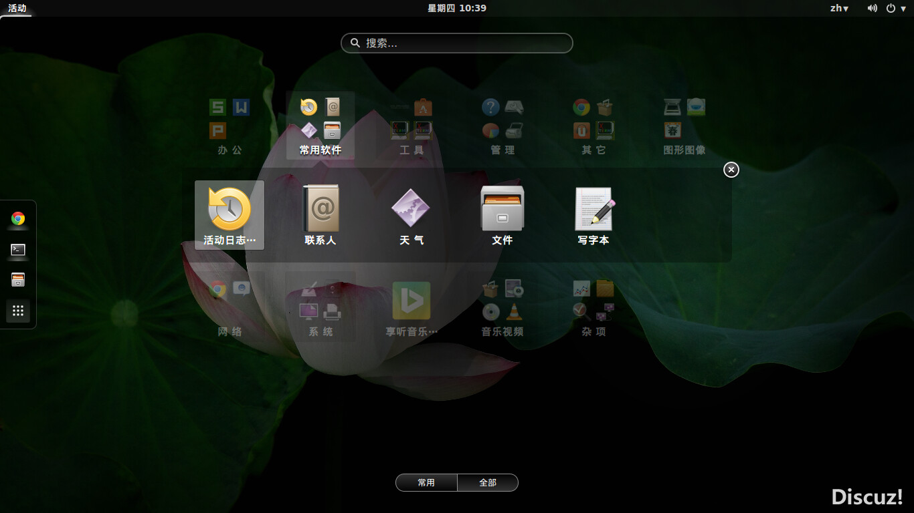Open the power system menu dropdown
This screenshot has height=513, width=914.
pos(895,8)
